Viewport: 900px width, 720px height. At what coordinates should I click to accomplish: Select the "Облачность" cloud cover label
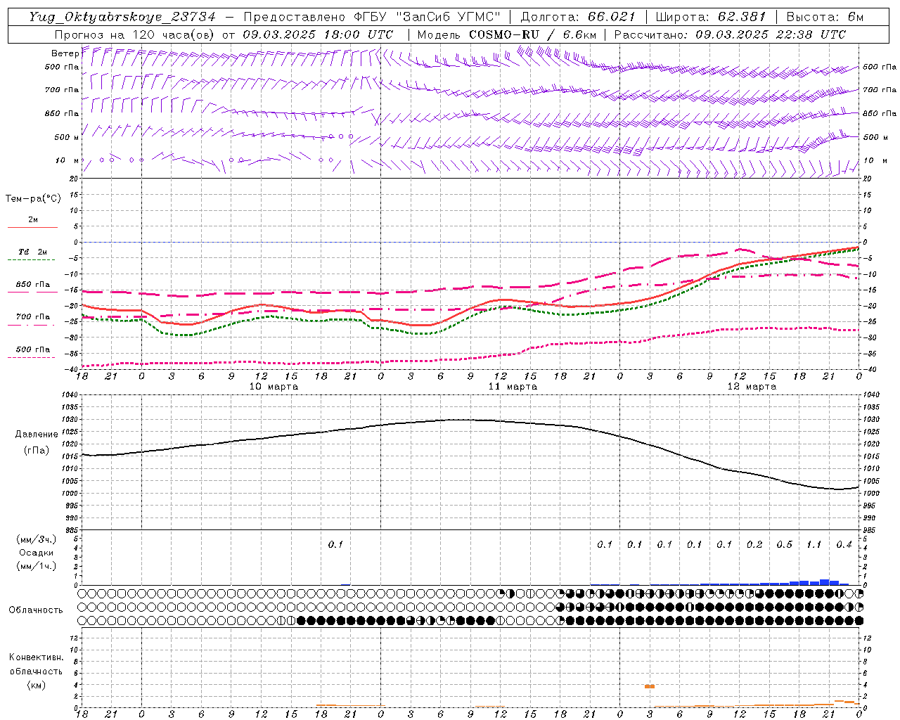(x=36, y=610)
